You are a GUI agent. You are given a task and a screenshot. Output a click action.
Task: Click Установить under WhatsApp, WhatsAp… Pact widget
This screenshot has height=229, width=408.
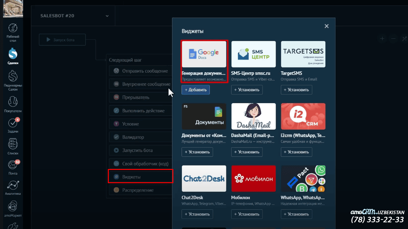[296, 214]
